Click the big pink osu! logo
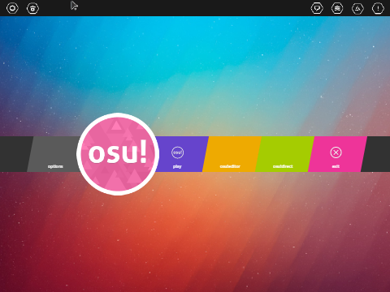Screen dimensions: 390x292 pos(118,154)
